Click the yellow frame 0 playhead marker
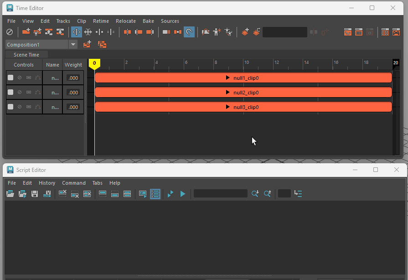Screen dimensions: 408x280 (94, 63)
